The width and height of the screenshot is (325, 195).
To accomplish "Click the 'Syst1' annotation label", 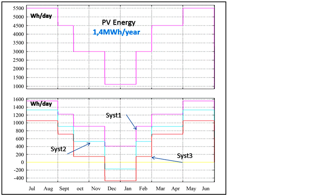I will (x=113, y=116).
